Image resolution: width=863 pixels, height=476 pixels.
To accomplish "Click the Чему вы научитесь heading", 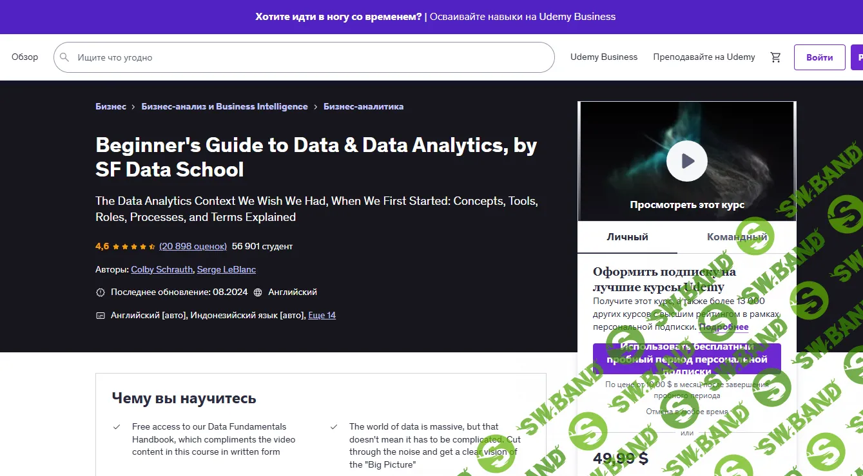I will (184, 398).
